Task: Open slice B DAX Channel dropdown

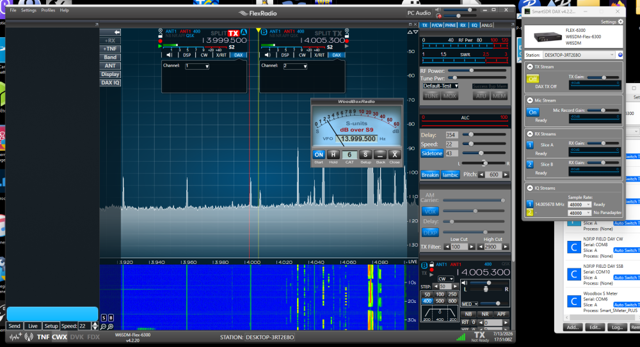Action: coord(295,66)
